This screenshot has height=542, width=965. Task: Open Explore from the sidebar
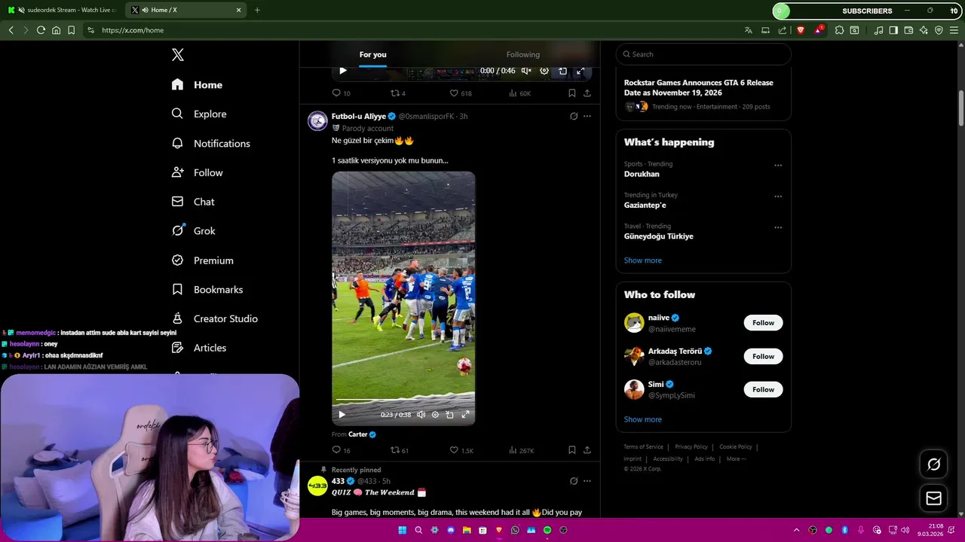click(199, 114)
